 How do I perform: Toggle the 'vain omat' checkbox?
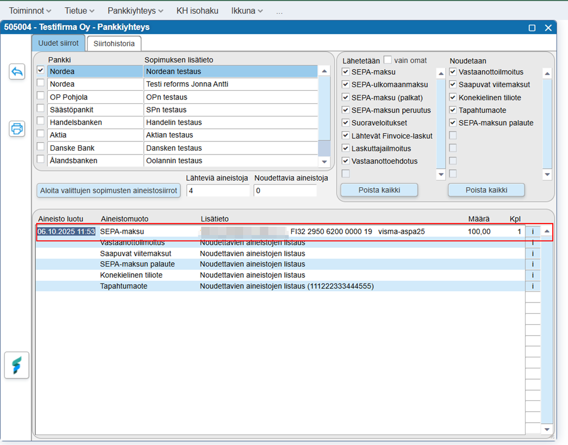[x=388, y=60]
